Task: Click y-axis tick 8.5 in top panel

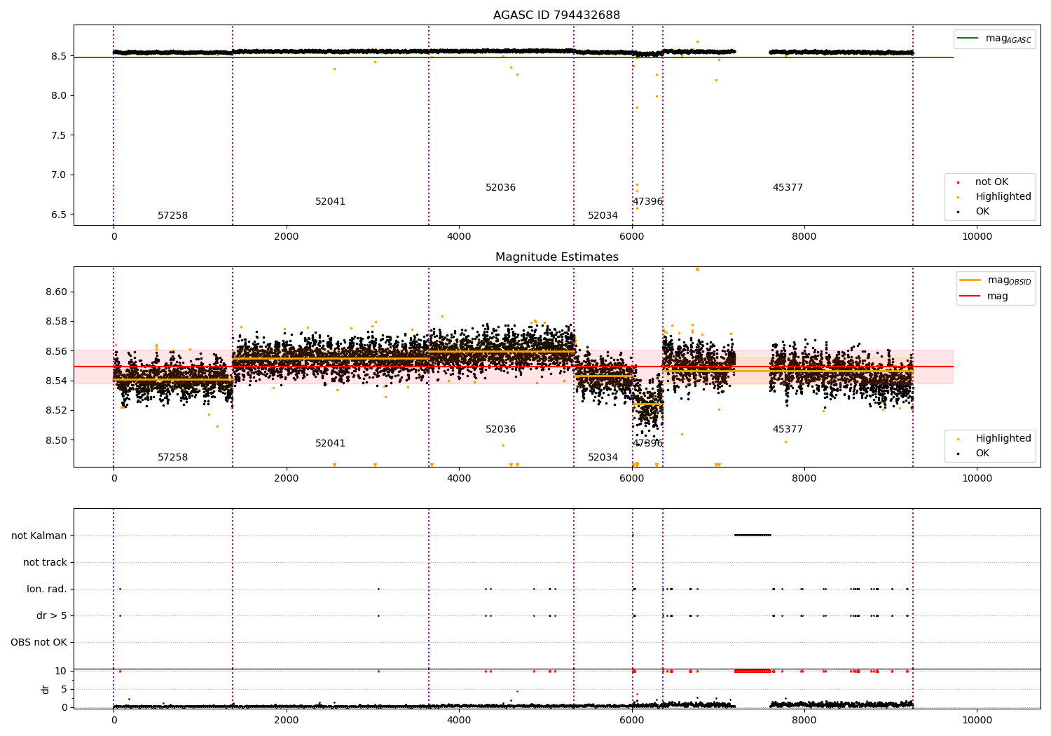Action: click(59, 56)
